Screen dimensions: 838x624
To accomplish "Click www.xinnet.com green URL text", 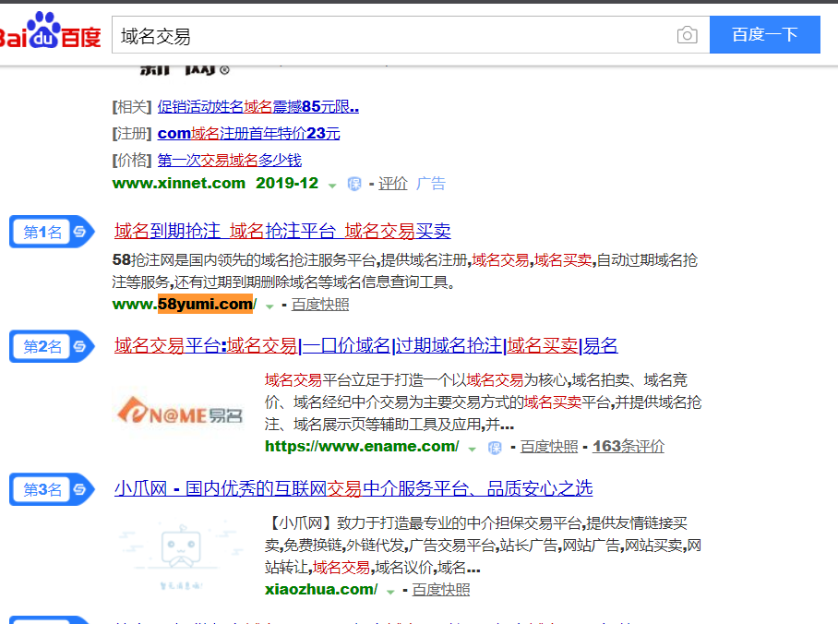I will click(x=178, y=184).
